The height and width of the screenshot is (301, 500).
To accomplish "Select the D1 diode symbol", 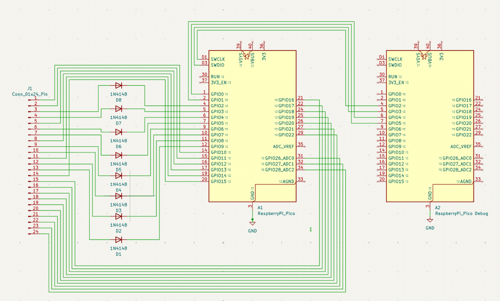I will click(x=119, y=239).
